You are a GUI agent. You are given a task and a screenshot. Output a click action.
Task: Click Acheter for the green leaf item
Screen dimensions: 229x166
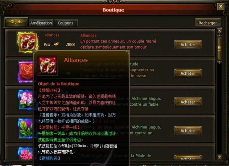click(188, 130)
